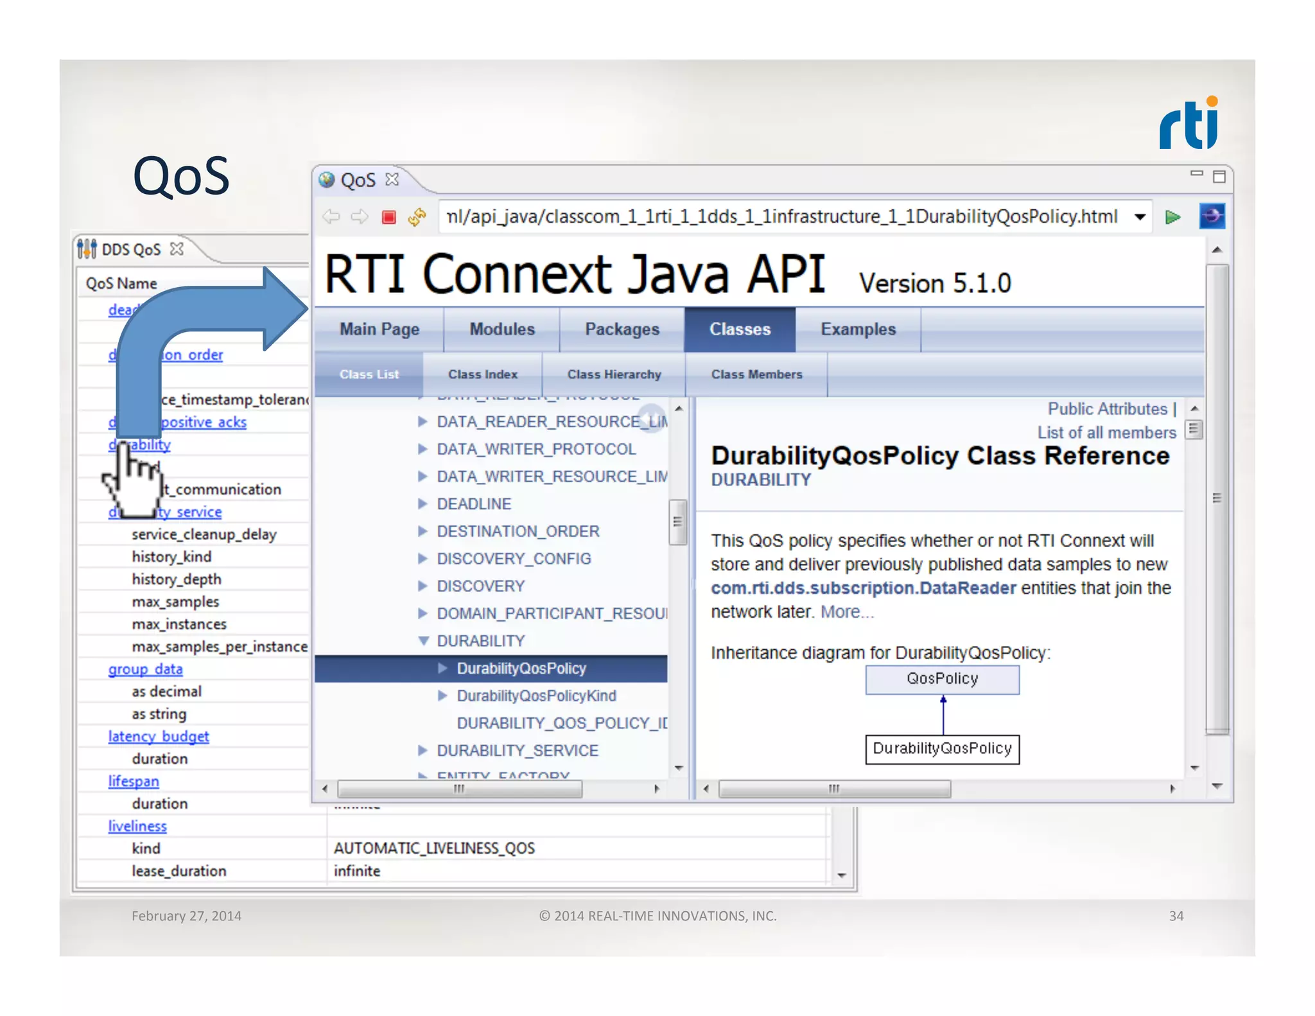Screen dimensions: 1315x1016
Task: Expand the DURABILITY_SERVICE tree node
Action: coord(422,751)
